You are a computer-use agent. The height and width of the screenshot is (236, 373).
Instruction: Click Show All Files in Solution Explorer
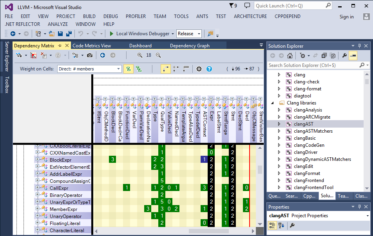(x=333, y=56)
